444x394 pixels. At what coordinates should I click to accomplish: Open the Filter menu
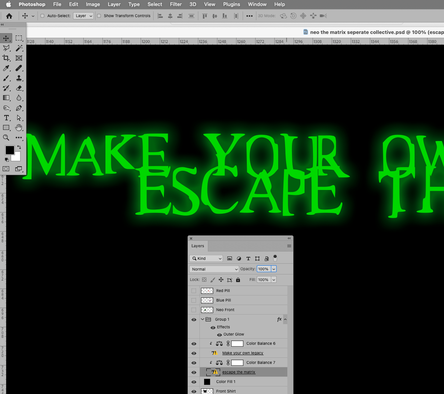click(x=176, y=4)
